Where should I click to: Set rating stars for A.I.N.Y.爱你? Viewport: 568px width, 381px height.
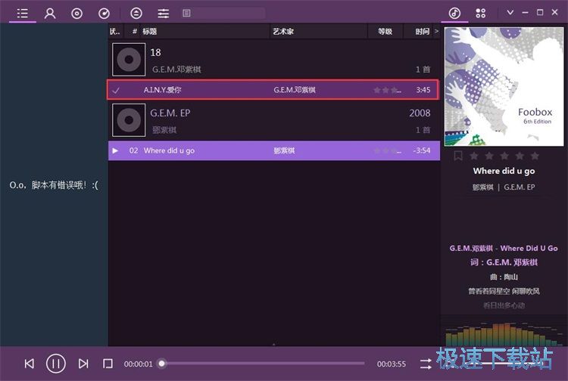[x=387, y=90]
